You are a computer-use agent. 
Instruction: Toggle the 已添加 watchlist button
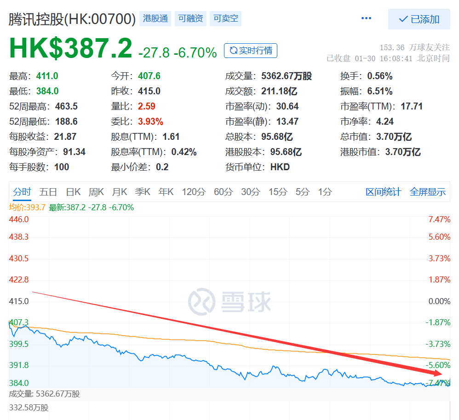[419, 19]
